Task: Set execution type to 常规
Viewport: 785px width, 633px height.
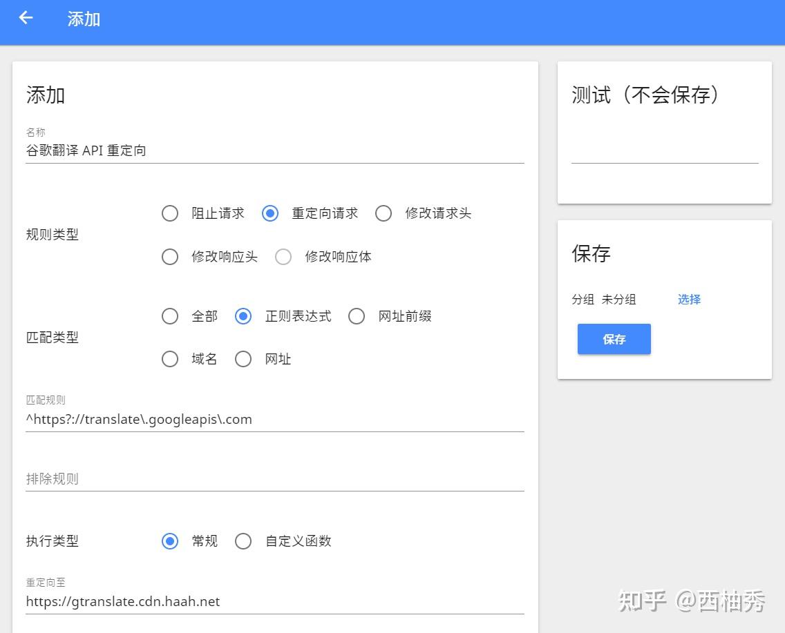Action: pyautogui.click(x=170, y=541)
